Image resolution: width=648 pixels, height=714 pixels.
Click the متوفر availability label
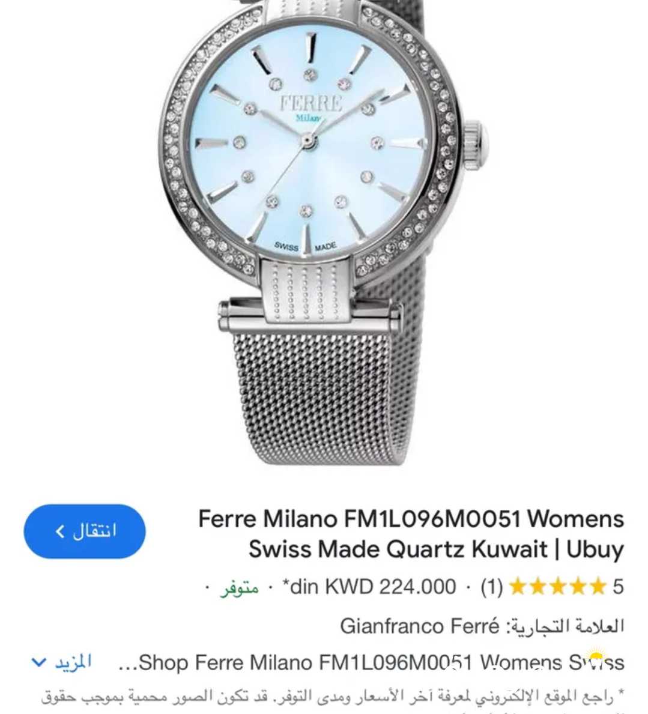click(240, 587)
